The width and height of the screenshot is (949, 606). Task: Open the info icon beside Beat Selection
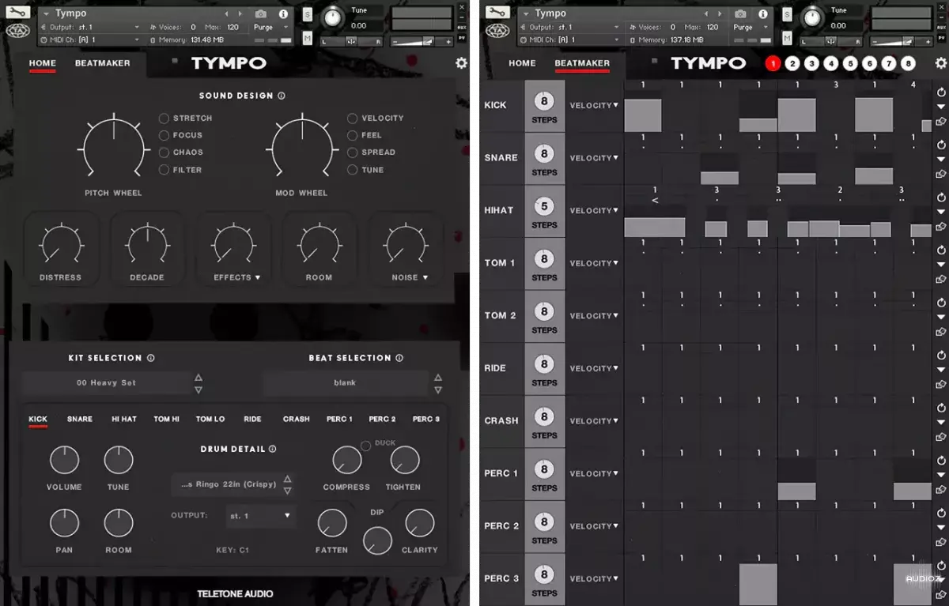[x=399, y=358]
